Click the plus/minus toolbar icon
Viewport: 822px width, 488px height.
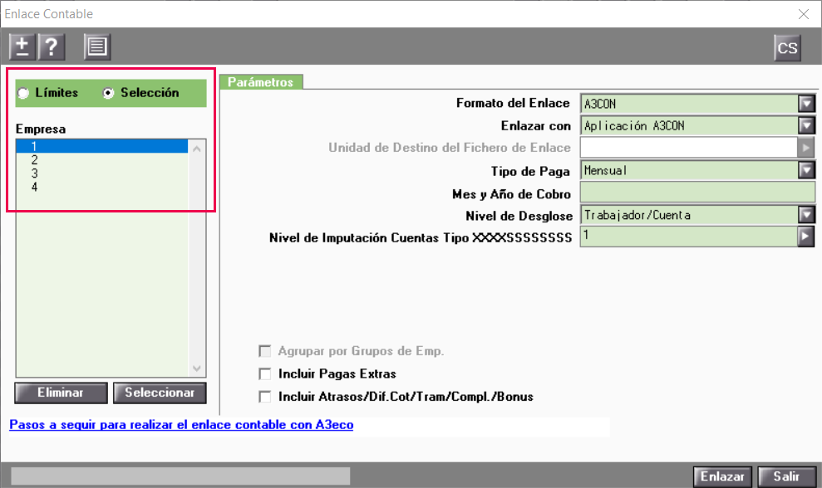click(22, 47)
